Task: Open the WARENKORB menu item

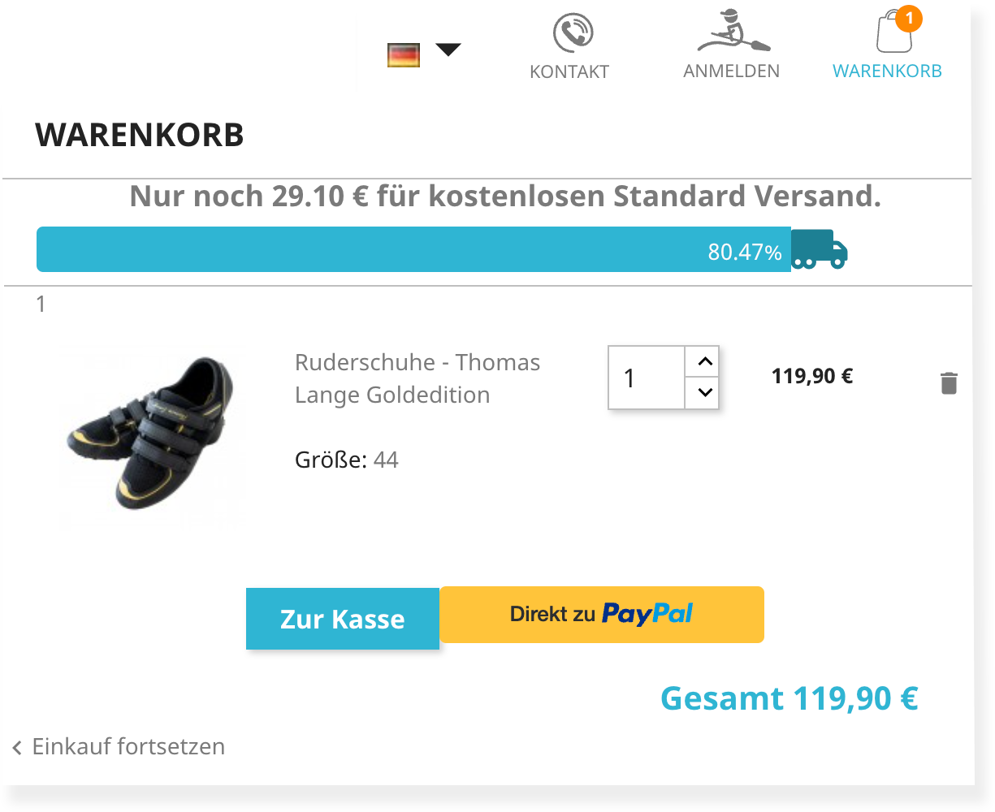Action: point(887,71)
